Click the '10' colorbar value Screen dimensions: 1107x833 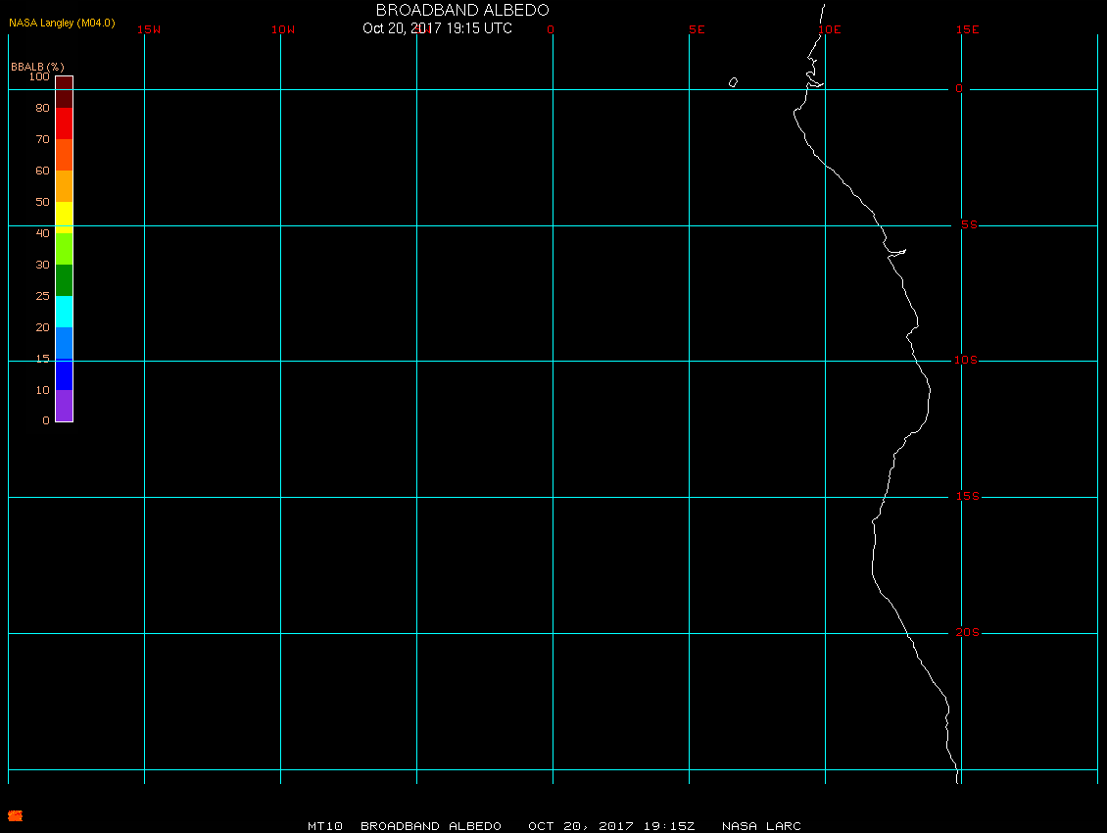coord(43,390)
